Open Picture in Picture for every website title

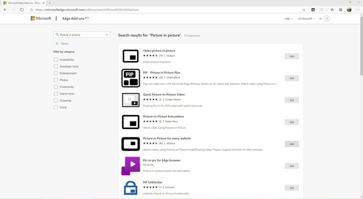[167, 139]
